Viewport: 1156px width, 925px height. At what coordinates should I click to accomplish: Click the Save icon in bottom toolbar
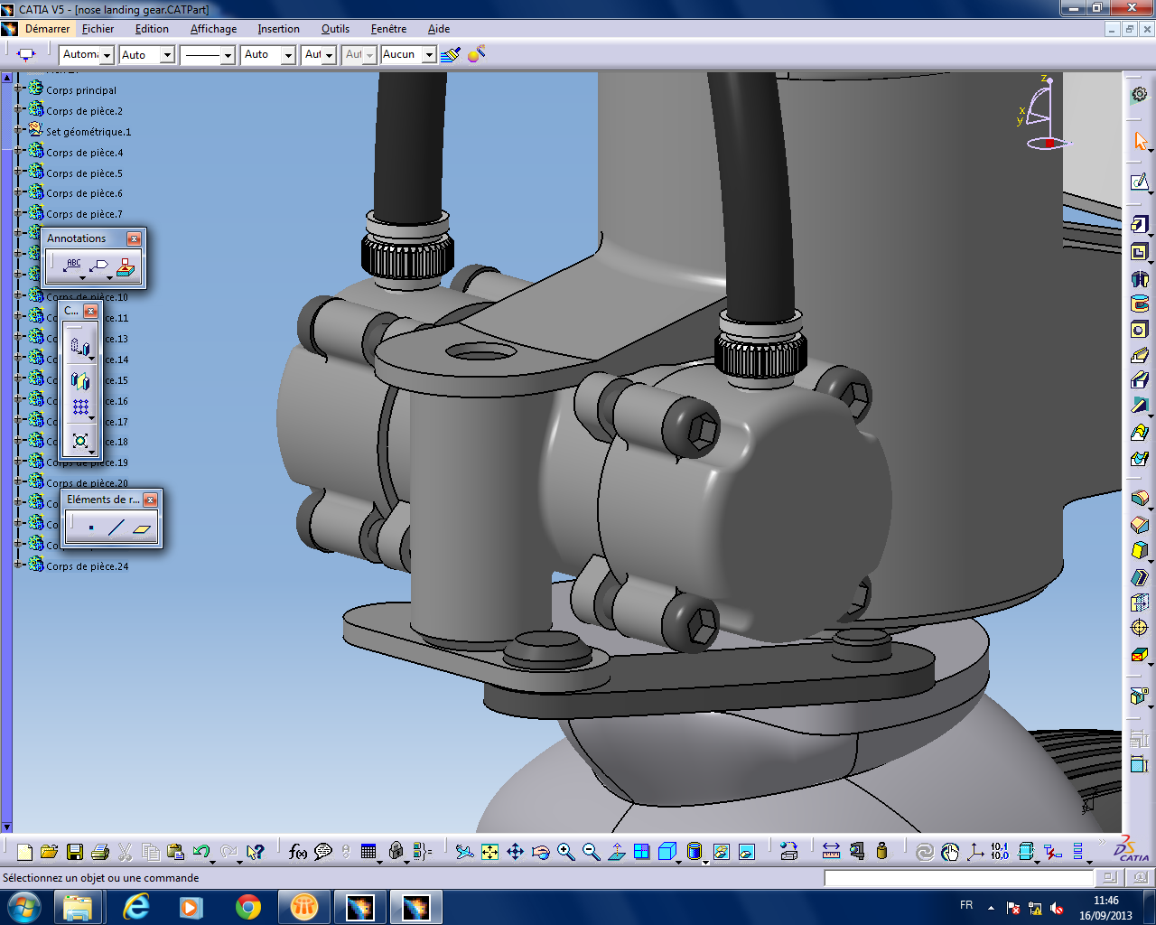75,852
